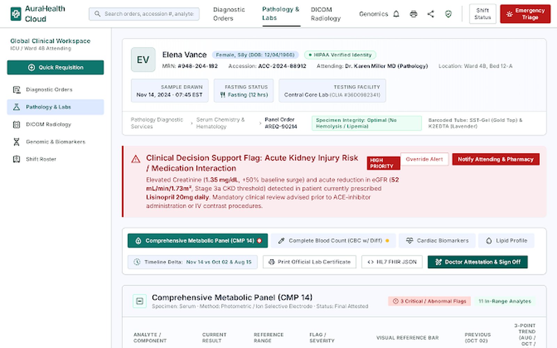This screenshot has width=557, height=348.
Task: Click Quick Requisition button
Action: point(55,68)
